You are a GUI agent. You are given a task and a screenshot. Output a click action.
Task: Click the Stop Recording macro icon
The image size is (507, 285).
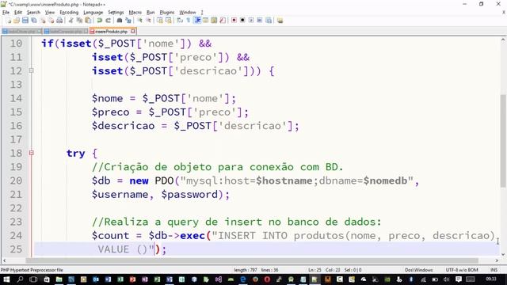click(242, 21)
